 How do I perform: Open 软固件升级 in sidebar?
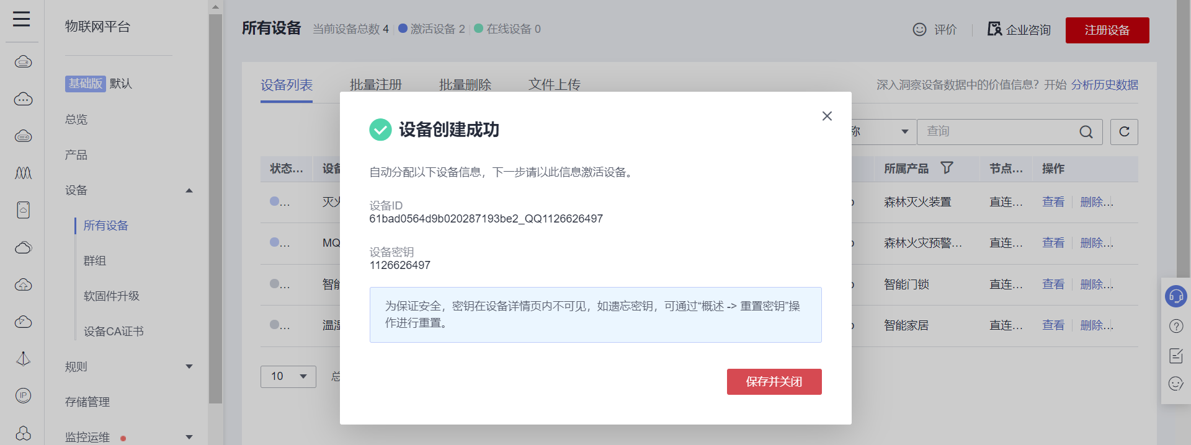point(112,296)
